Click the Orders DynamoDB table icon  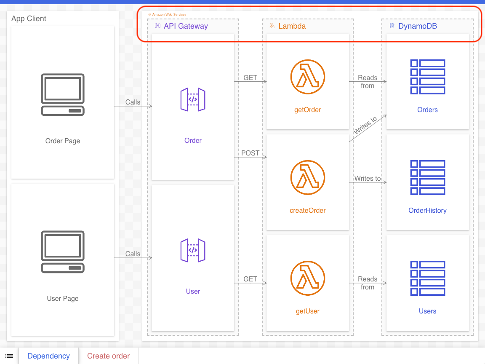point(427,77)
